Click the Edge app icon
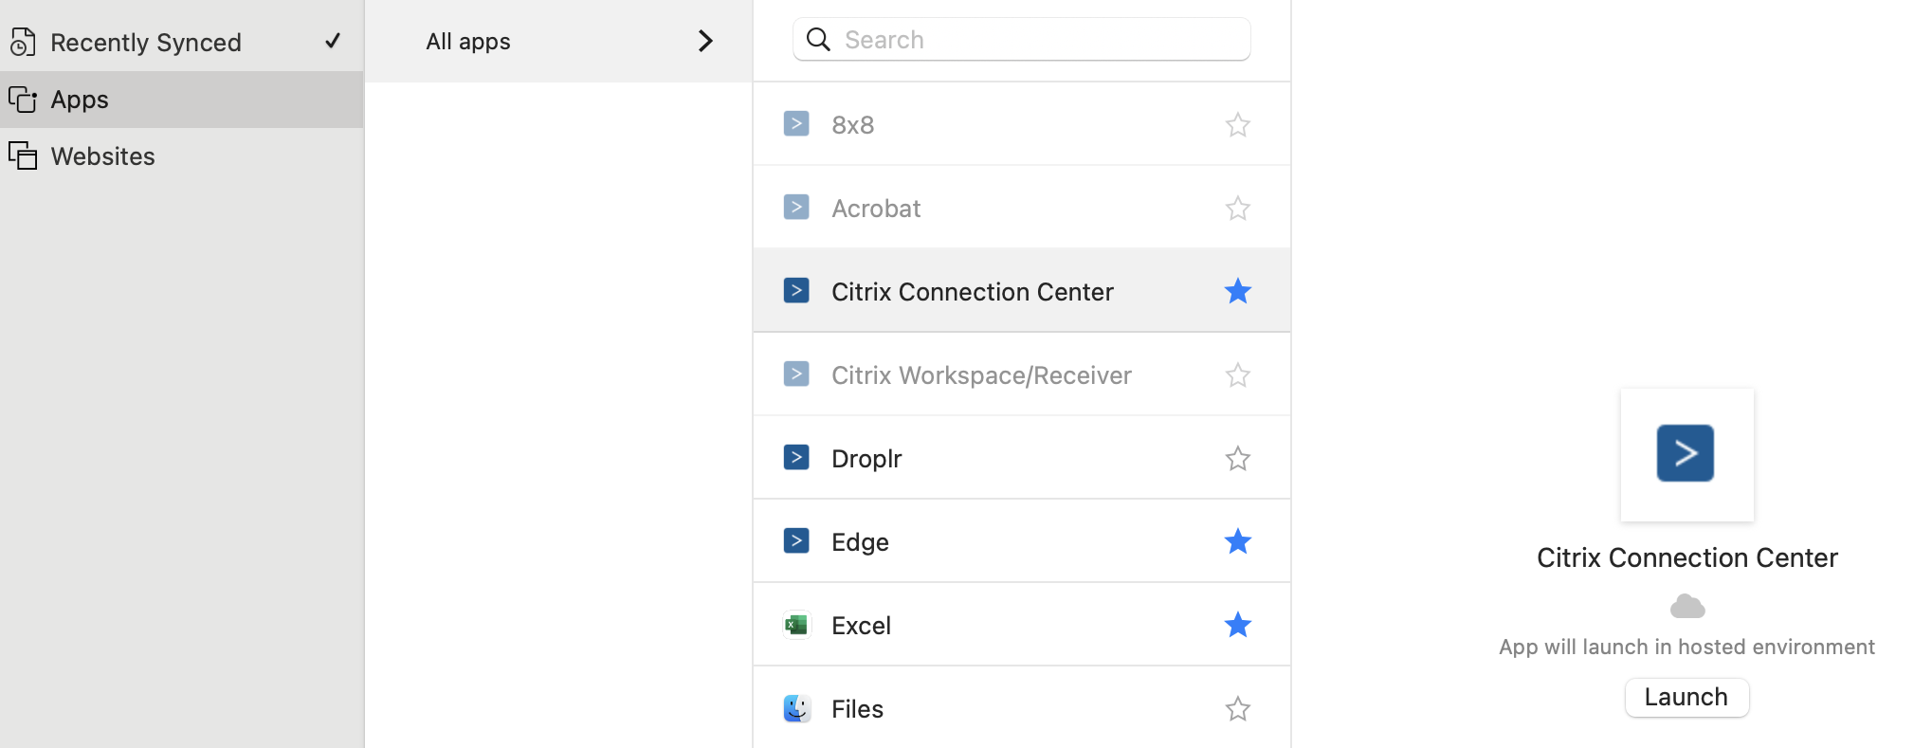This screenshot has height=748, width=1914. pos(796,541)
